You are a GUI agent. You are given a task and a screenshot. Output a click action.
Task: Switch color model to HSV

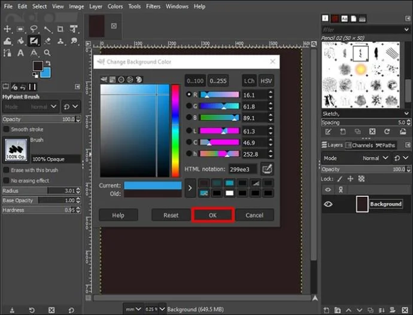[x=266, y=81]
